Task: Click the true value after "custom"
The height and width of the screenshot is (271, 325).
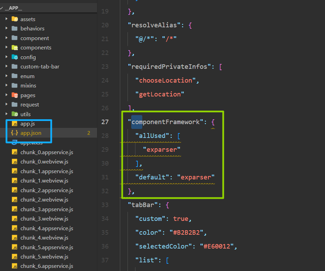Action: pyautogui.click(x=181, y=219)
